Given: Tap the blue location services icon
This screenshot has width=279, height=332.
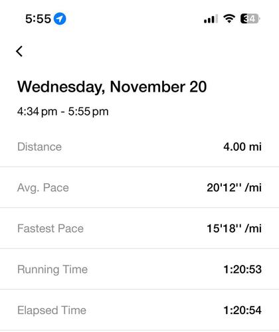Looking at the screenshot, I should click(60, 19).
